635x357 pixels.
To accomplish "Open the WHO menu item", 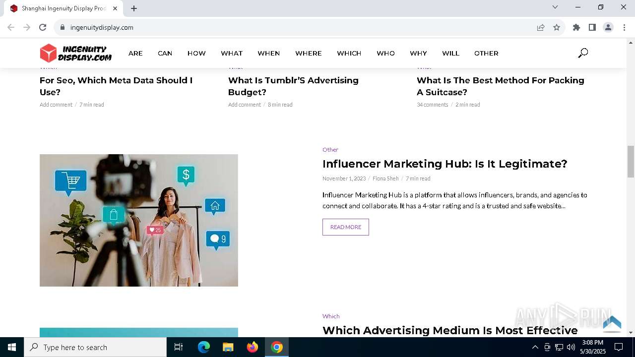I will [x=385, y=53].
